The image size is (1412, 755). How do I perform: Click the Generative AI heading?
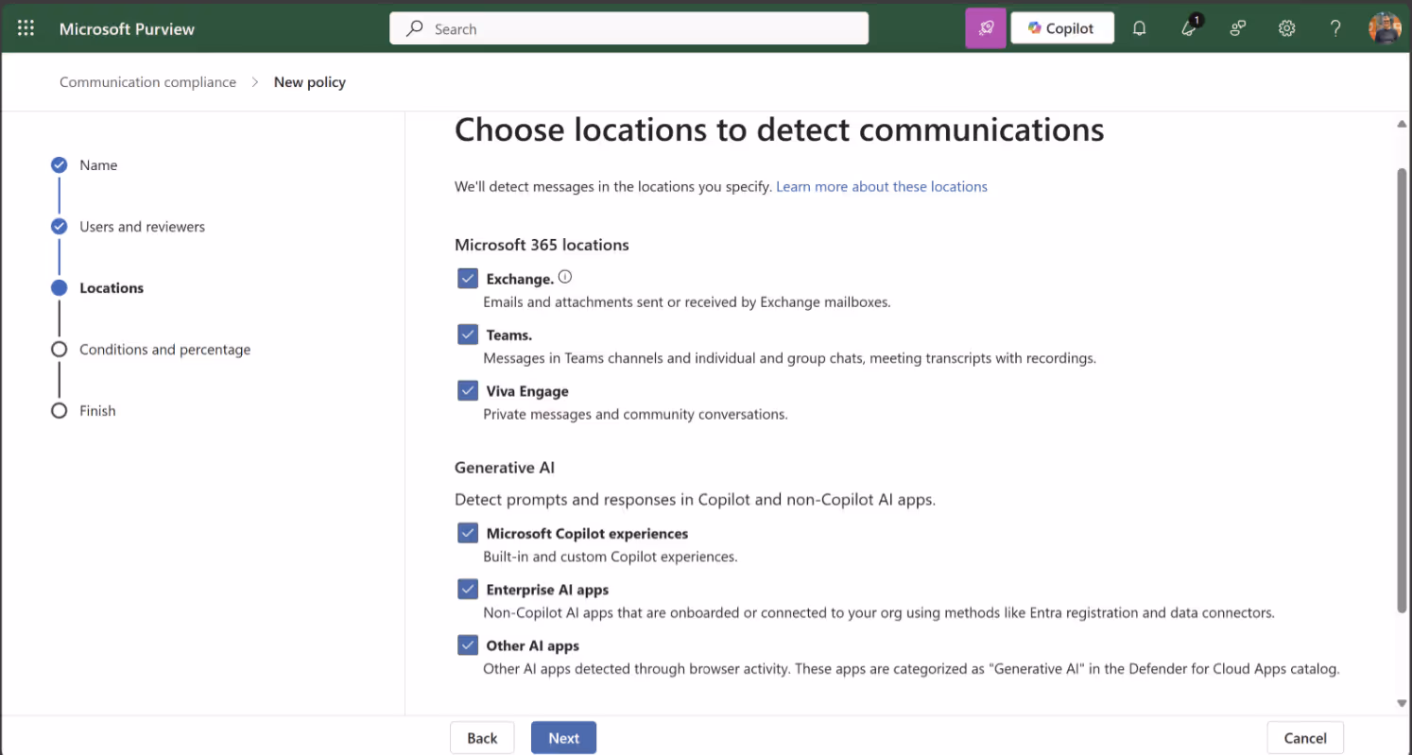505,468
